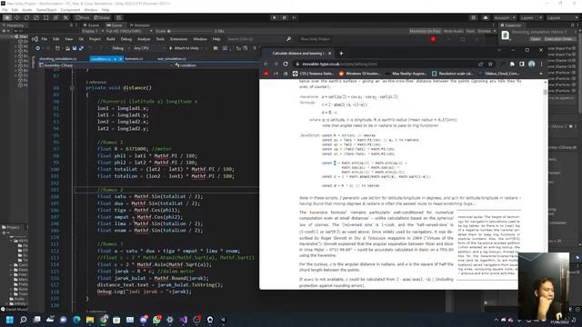The image size is (582, 327).
Task: Open Display 1 dropdown in Game view
Action: click(x=92, y=31)
